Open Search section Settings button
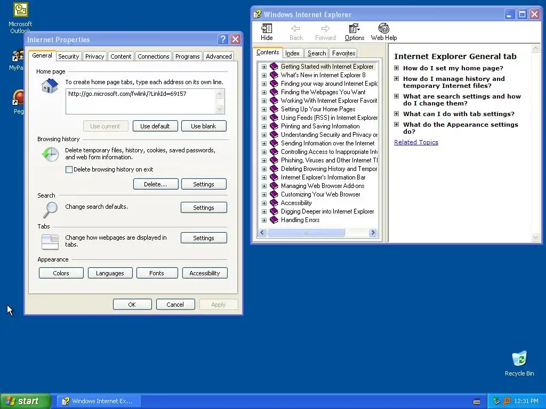The height and width of the screenshot is (409, 546). (x=204, y=208)
